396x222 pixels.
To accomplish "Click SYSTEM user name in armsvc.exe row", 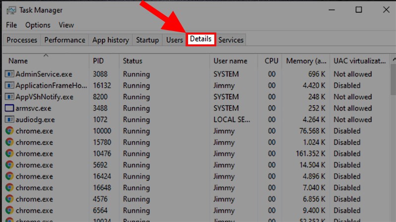I will pyautogui.click(x=226, y=108).
